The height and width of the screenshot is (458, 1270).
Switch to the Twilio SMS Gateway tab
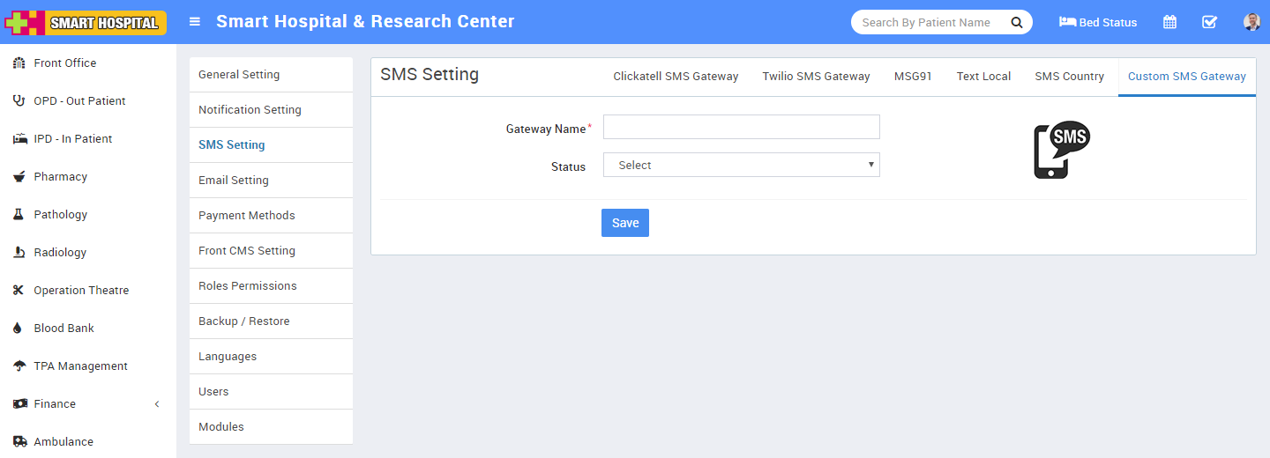[x=816, y=77]
